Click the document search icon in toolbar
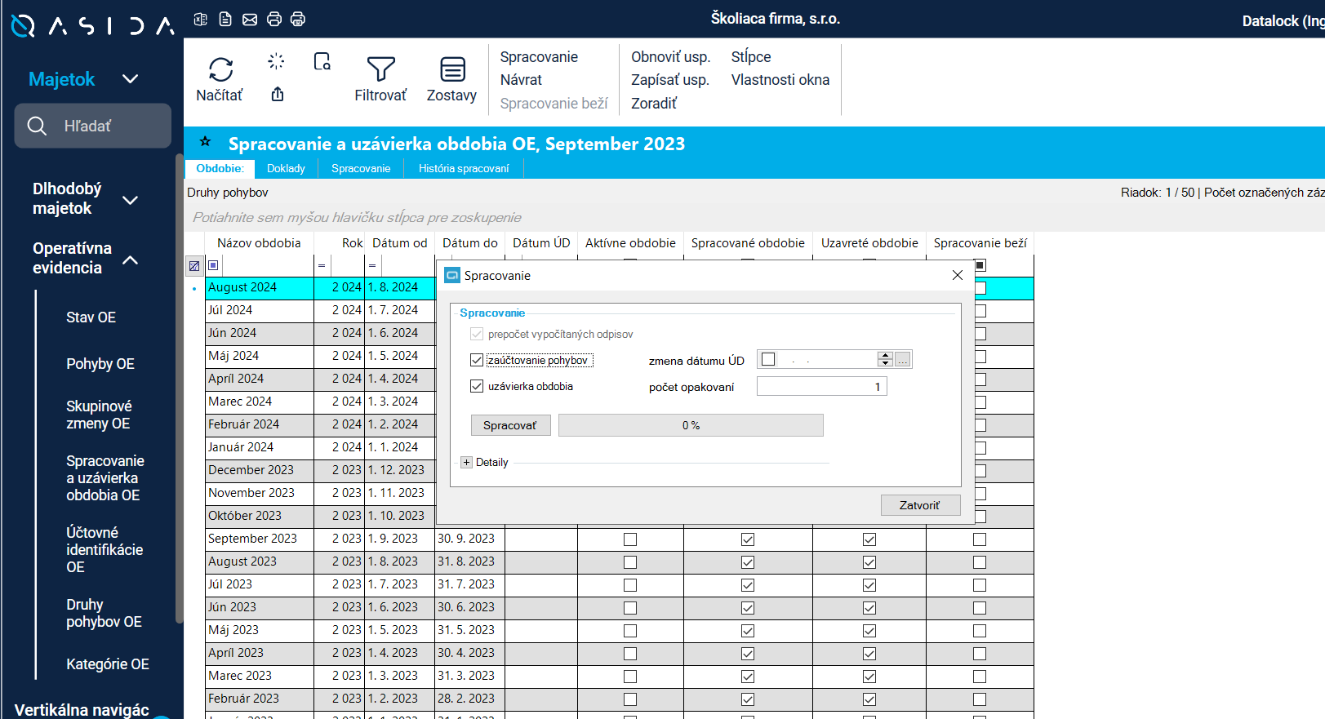Screen dimensions: 1325x719 322,62
